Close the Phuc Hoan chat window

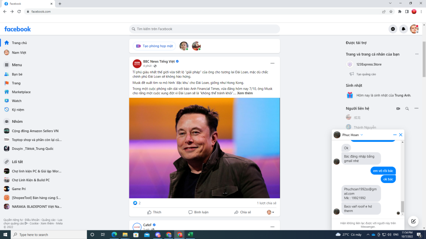point(401,135)
